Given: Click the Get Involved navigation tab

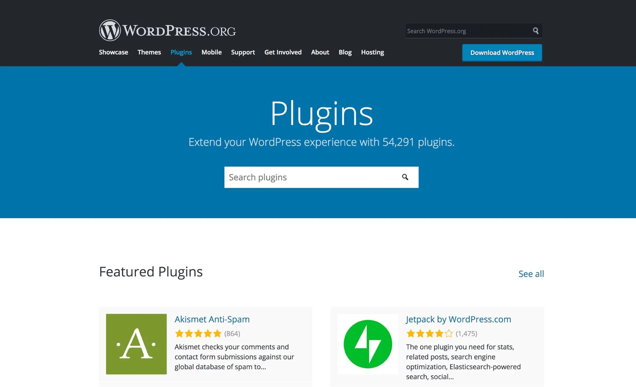Looking at the screenshot, I should pyautogui.click(x=283, y=52).
